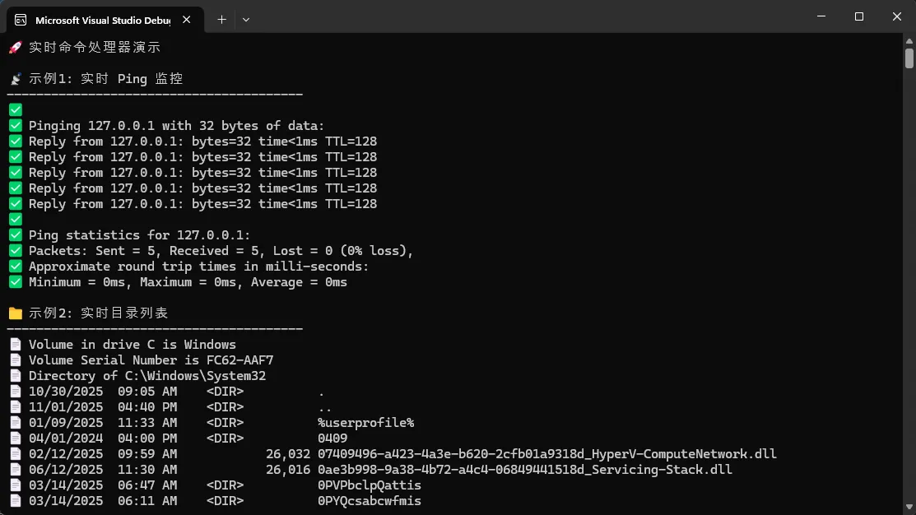Click file icon beside "Volume in drive C"
Image resolution: width=916 pixels, height=515 pixels.
[15, 345]
